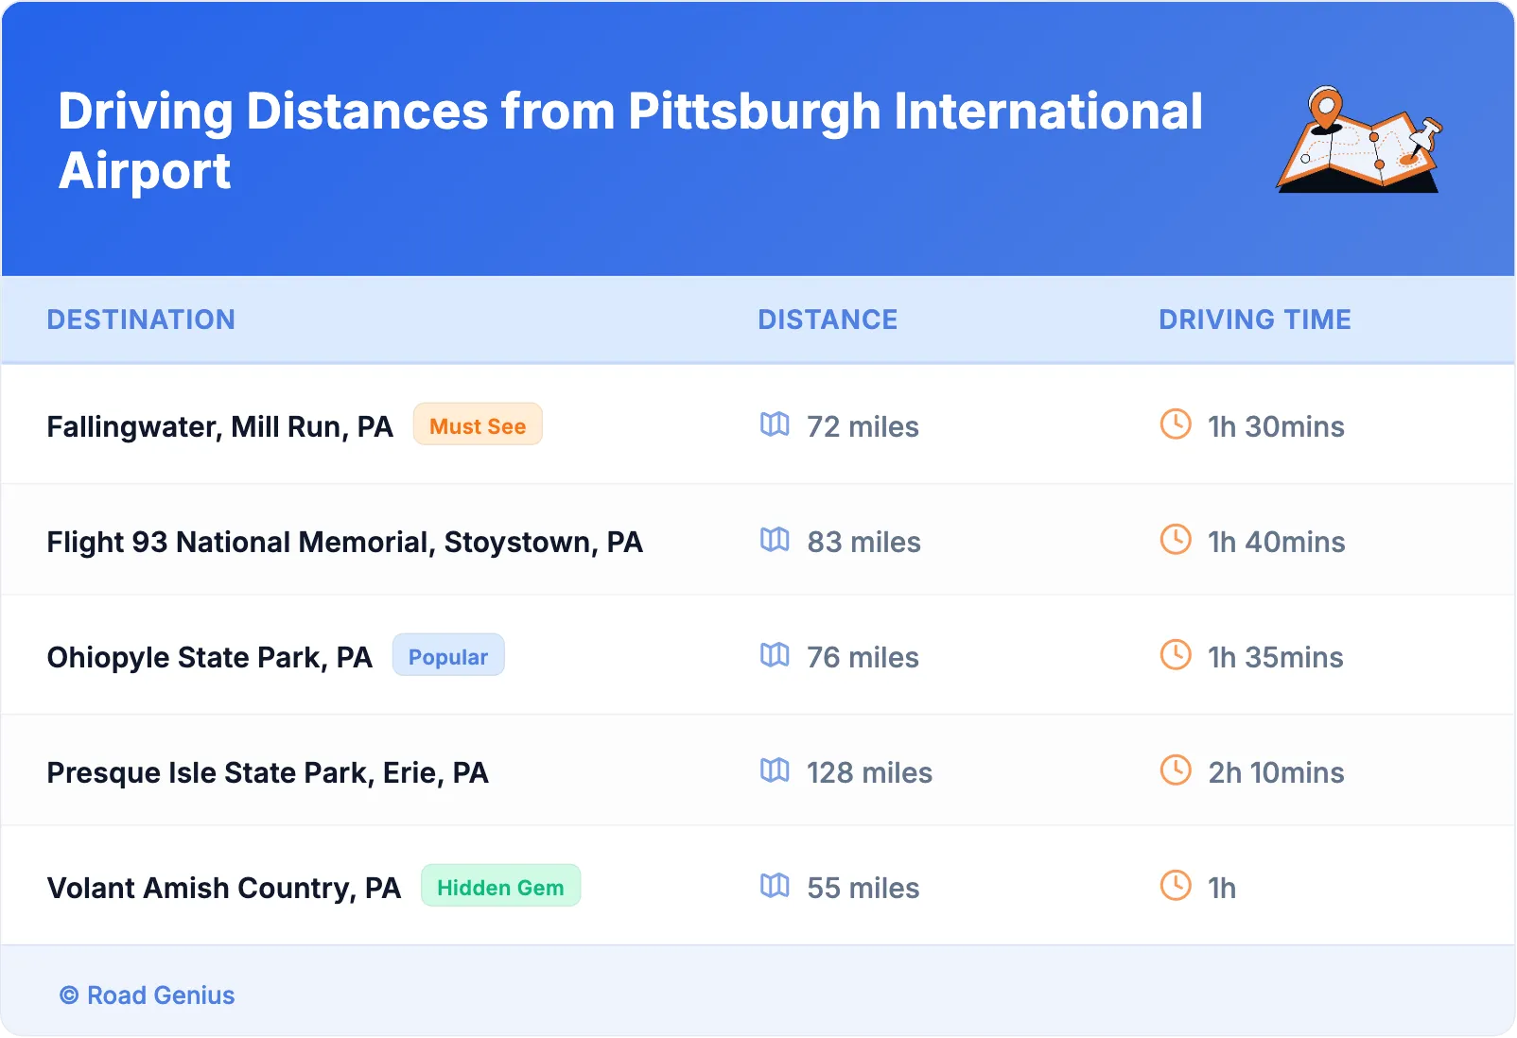The width and height of the screenshot is (1517, 1038).
Task: Open the Road Genius copyright link
Action: [147, 995]
